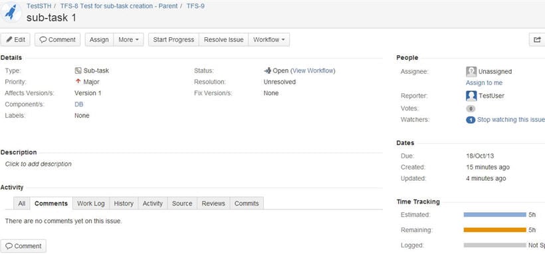
Task: Click the Labels None value
Action: tap(82, 116)
